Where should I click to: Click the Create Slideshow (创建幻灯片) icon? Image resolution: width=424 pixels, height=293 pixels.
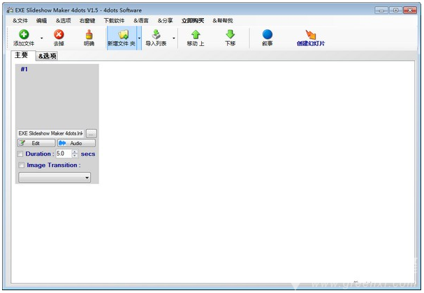311,34
